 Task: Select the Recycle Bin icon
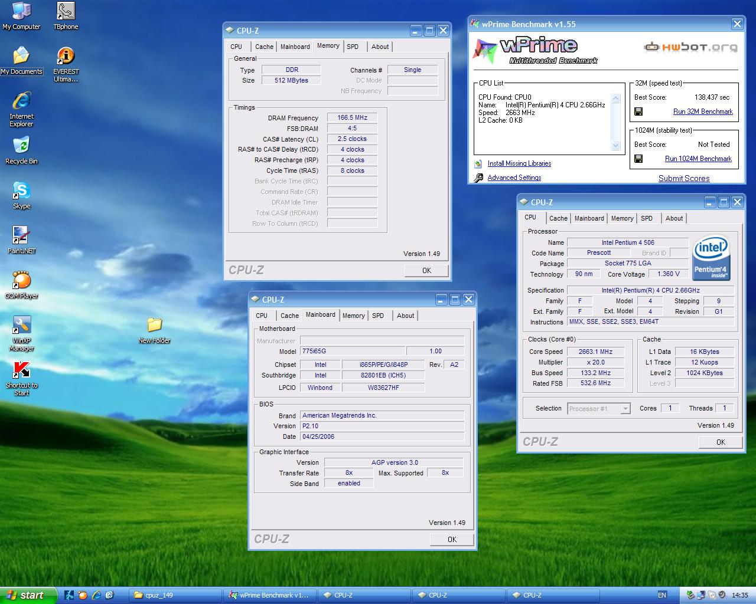[21, 150]
